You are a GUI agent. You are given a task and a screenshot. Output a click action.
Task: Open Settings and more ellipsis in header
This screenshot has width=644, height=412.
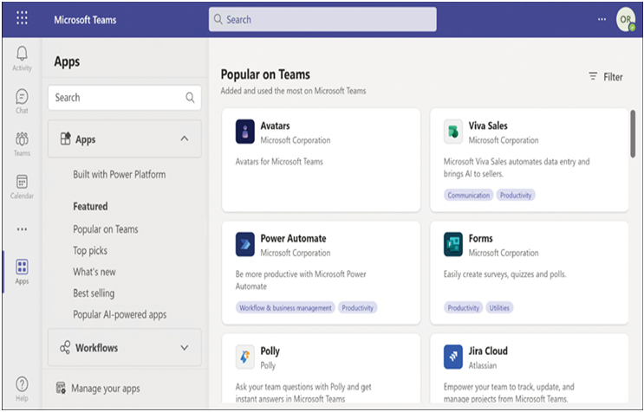(602, 19)
